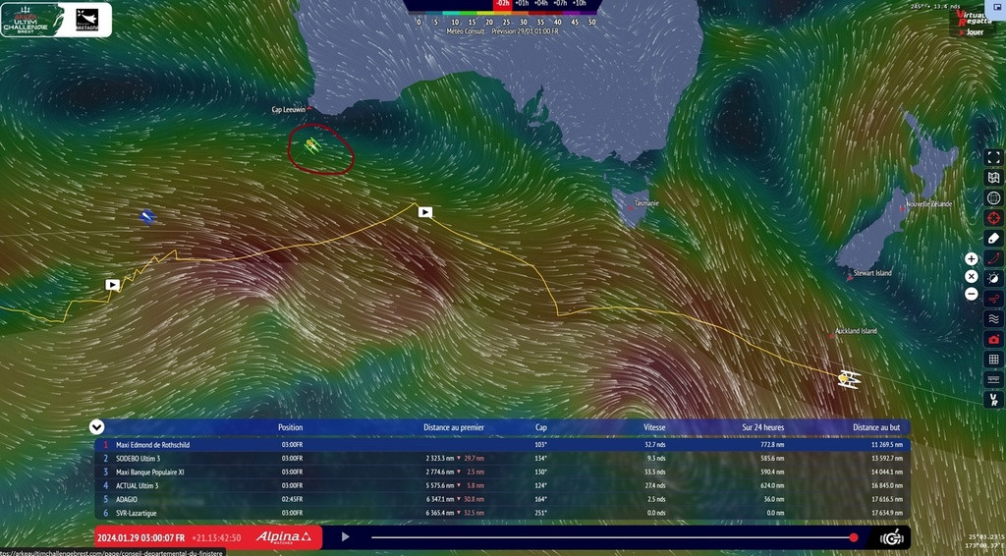This screenshot has width=1006, height=556.
Task: Click the wind speed color scale bar
Action: click(x=504, y=12)
